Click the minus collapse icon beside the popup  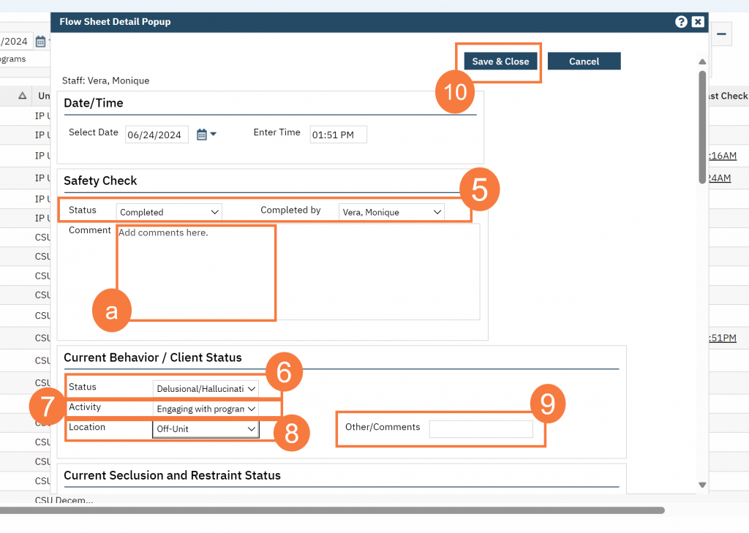[720, 34]
